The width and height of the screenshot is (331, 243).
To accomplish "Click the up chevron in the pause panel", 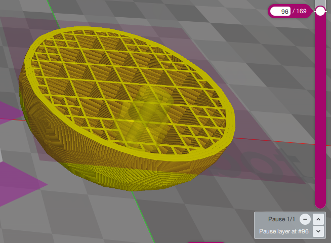I will tap(318, 219).
